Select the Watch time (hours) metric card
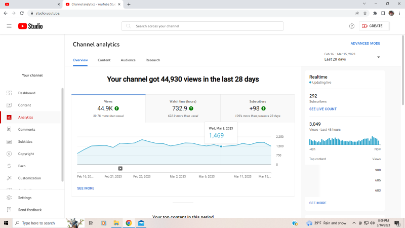This screenshot has width=405, height=228. tap(183, 108)
